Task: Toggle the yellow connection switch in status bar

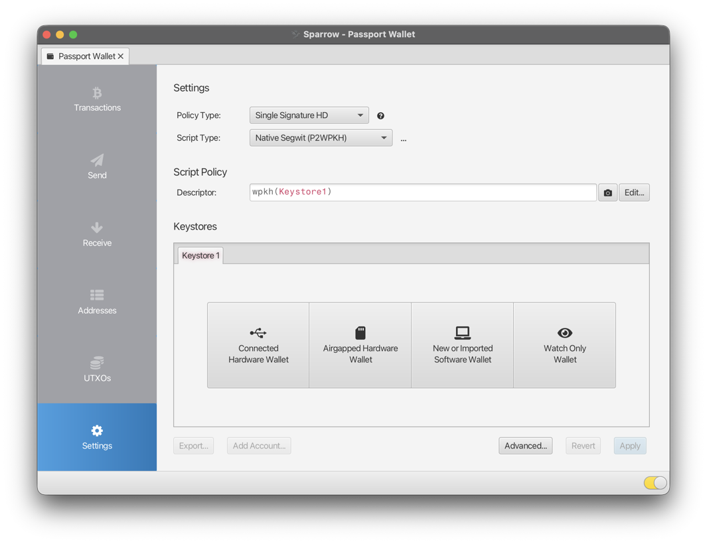Action: point(655,483)
